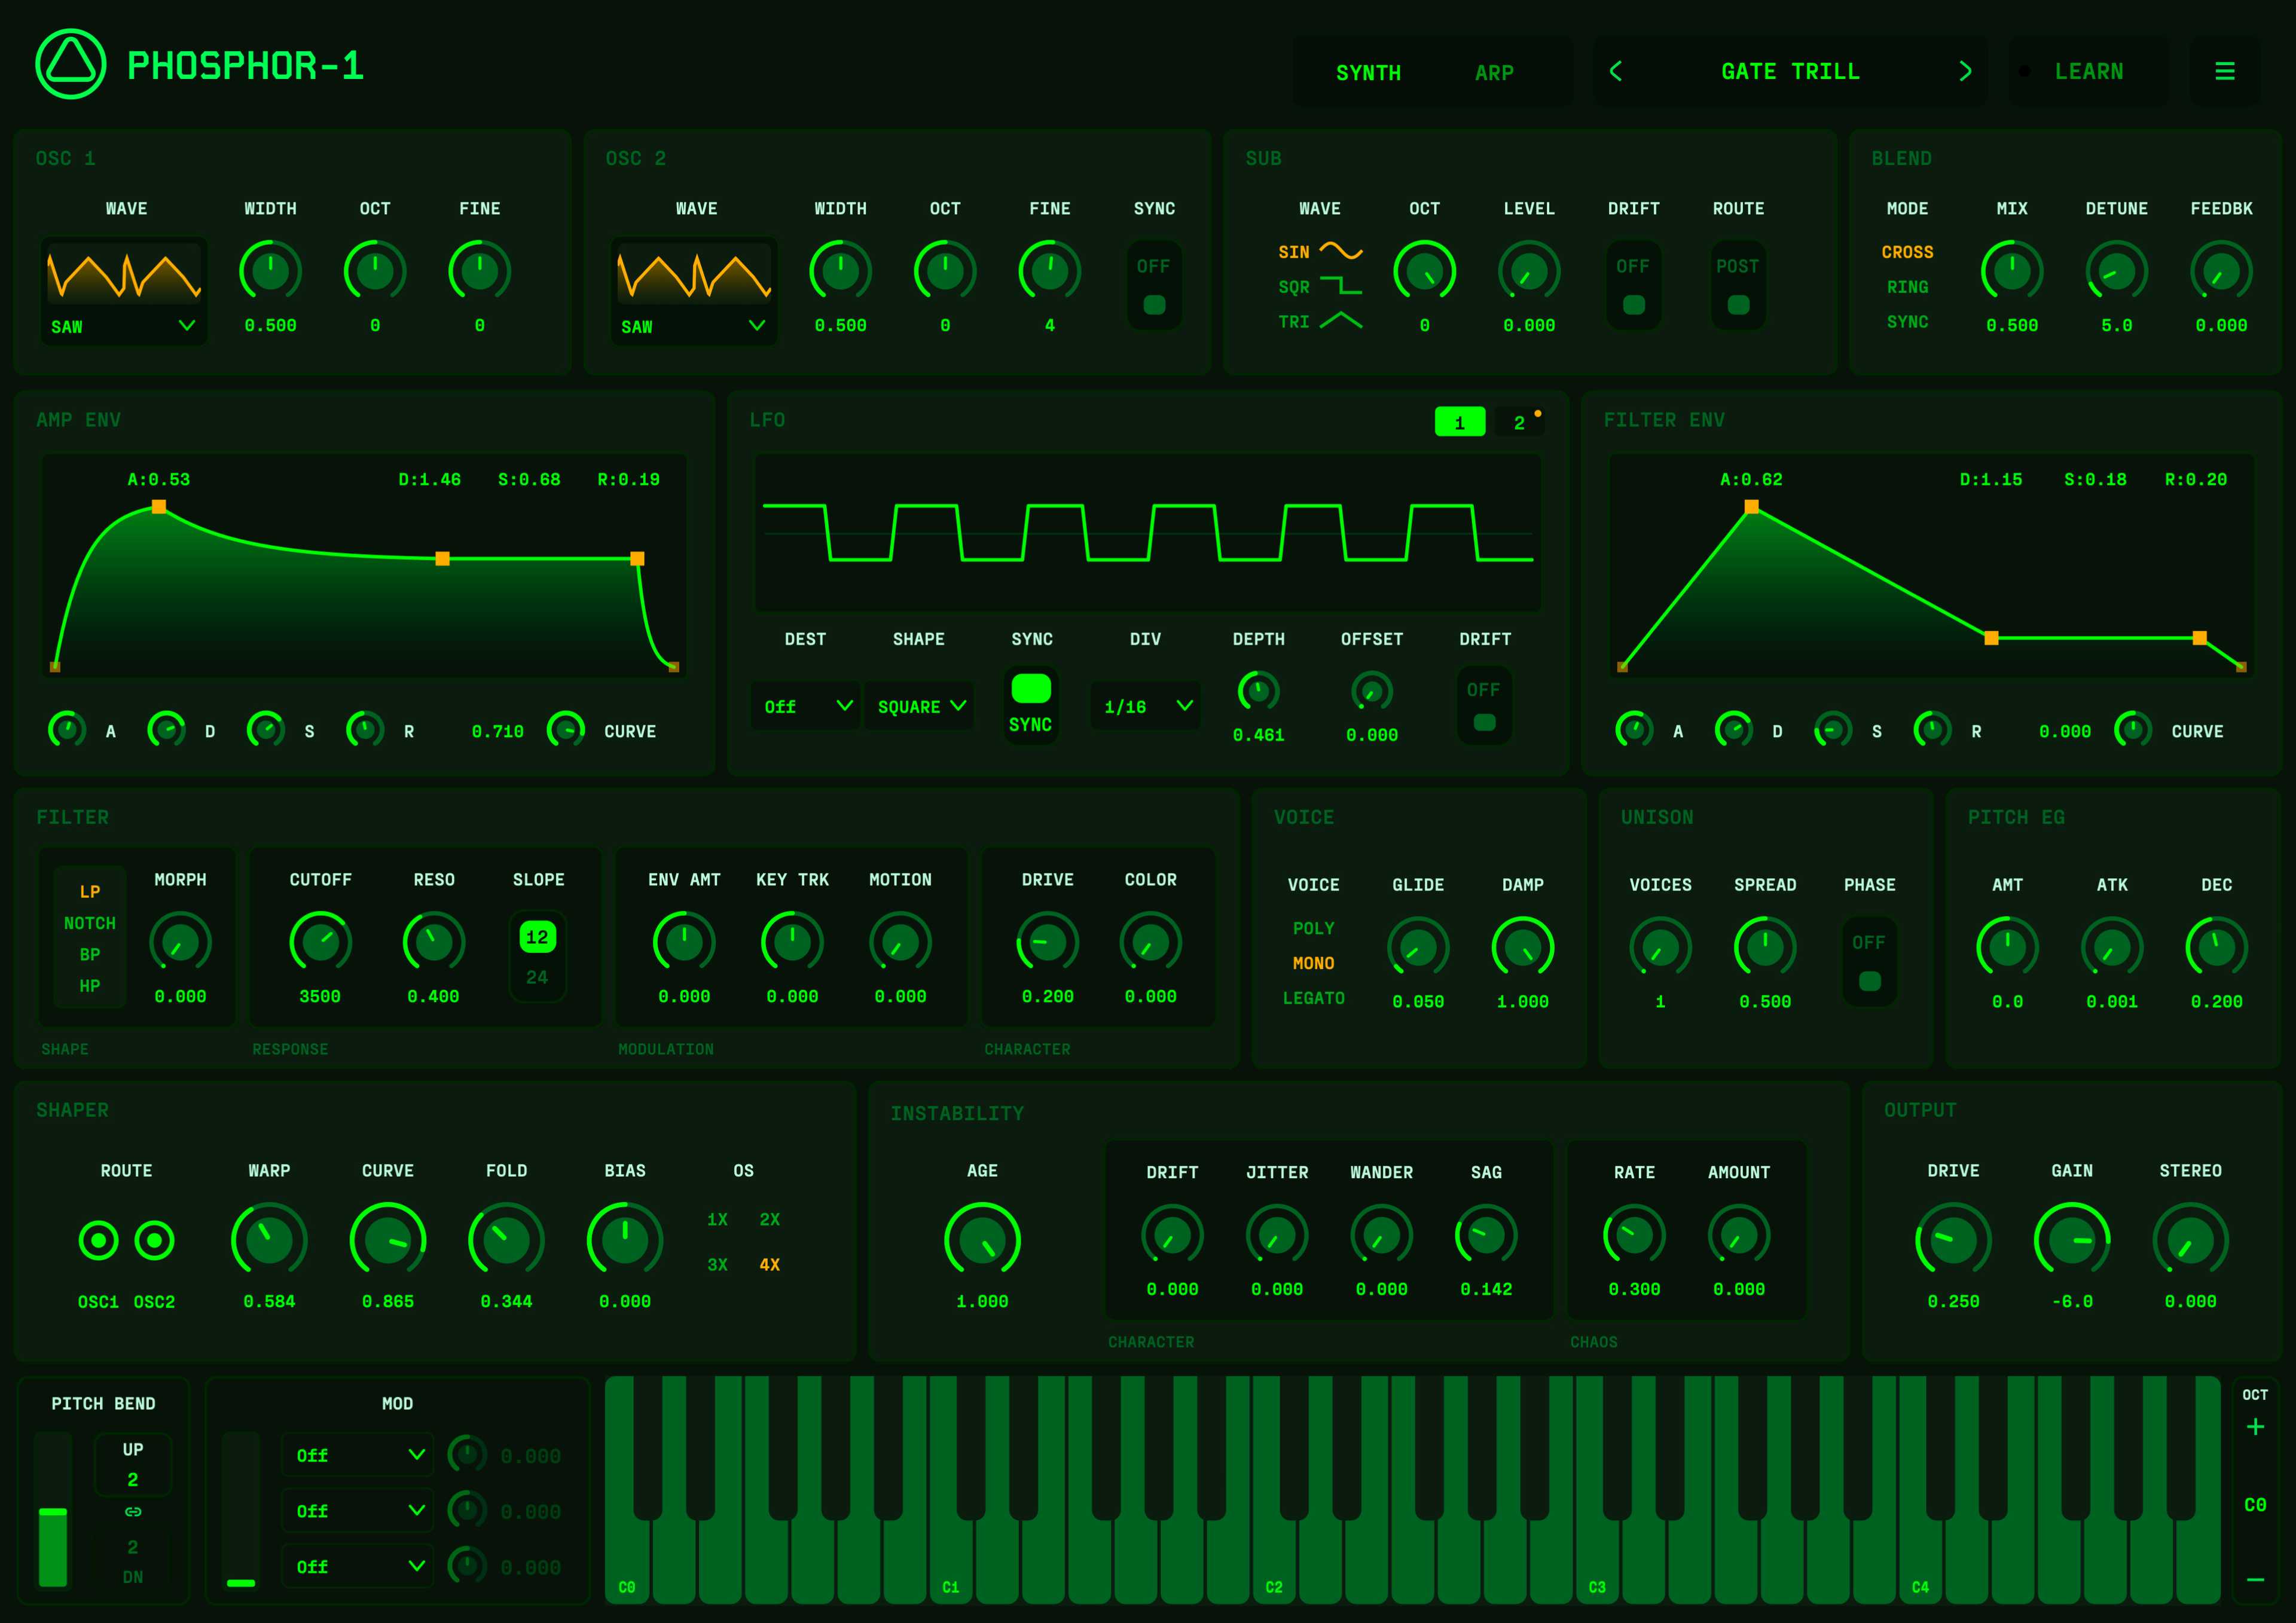Select 24 filter slope button
The height and width of the screenshot is (1623, 2296).
pos(537,977)
